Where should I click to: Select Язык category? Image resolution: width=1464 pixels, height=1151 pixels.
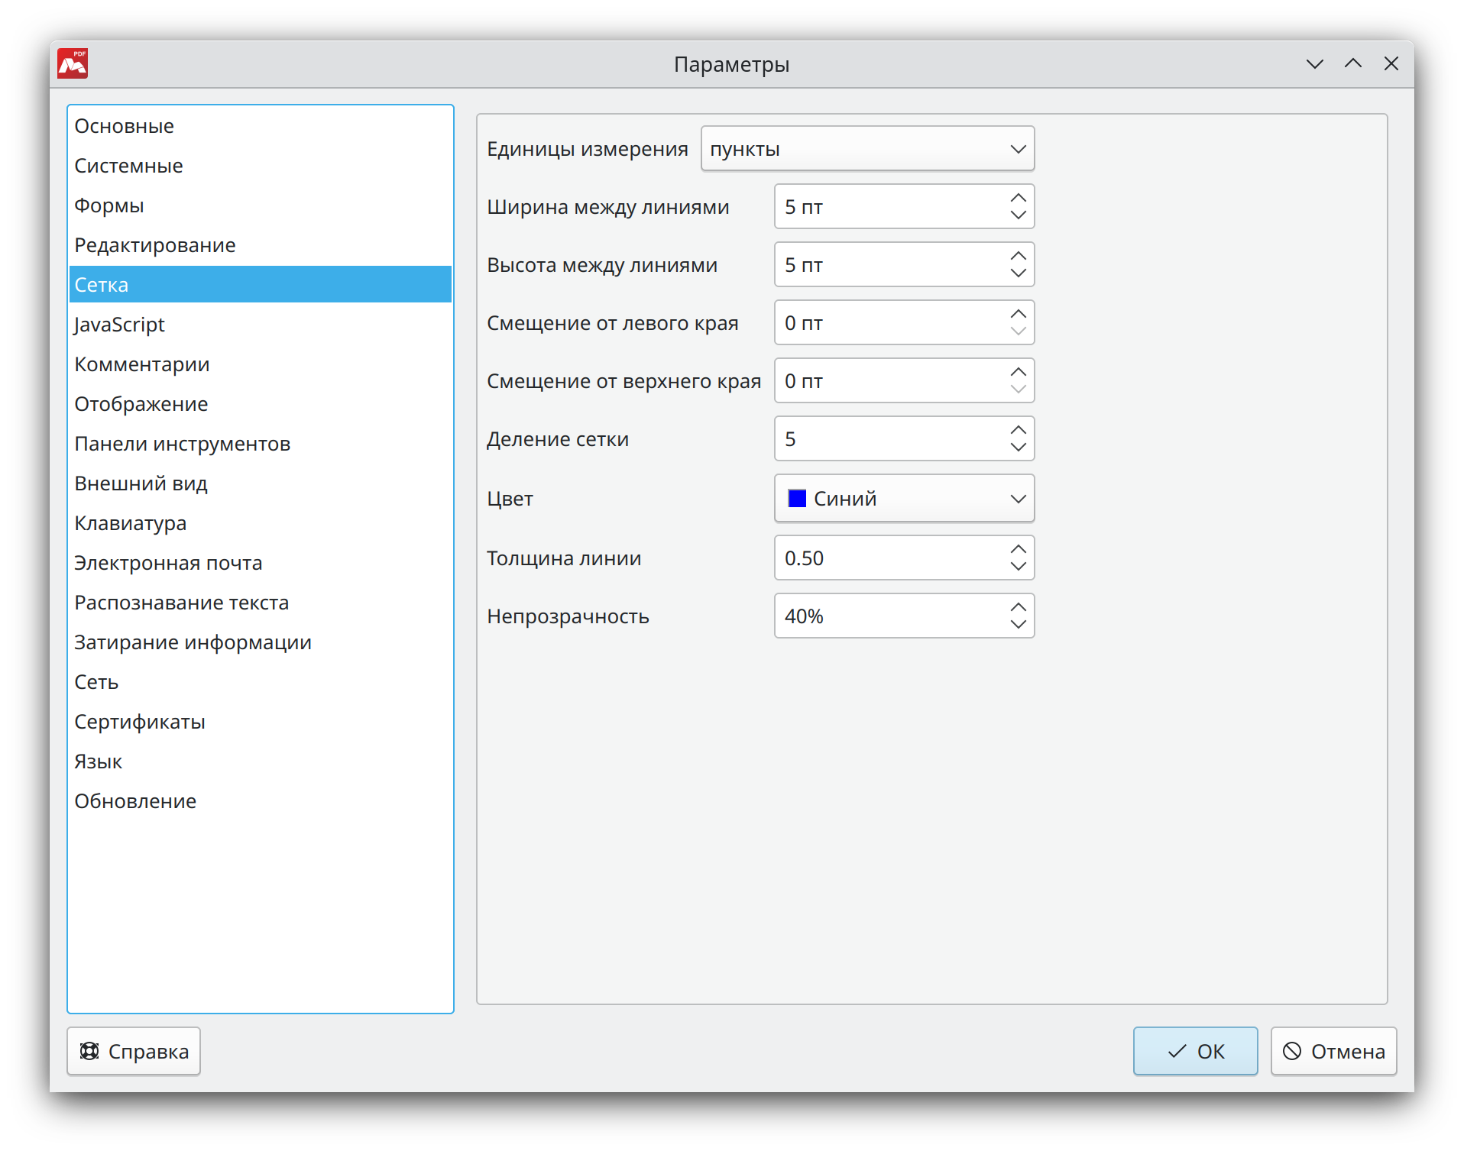pos(260,761)
